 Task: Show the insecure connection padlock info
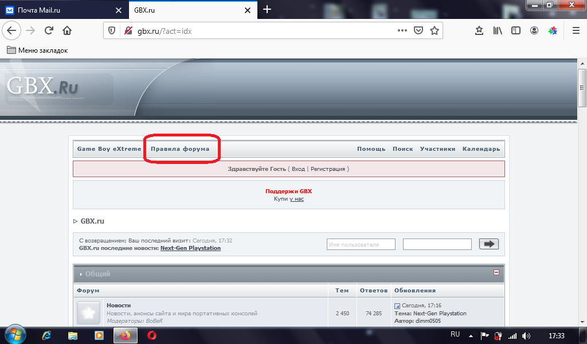128,31
